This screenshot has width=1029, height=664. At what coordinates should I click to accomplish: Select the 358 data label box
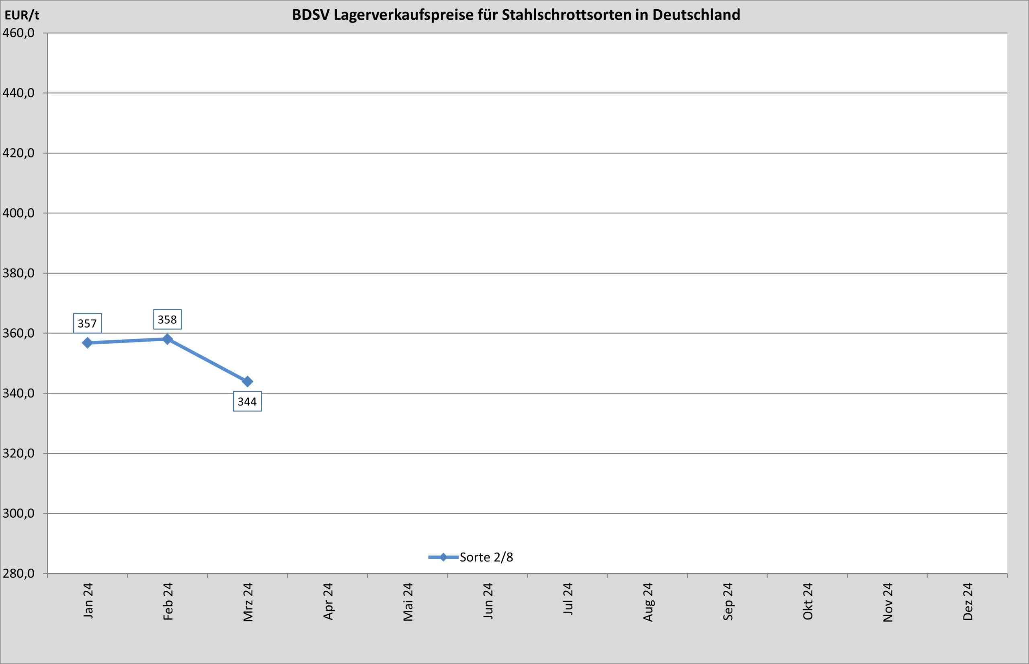point(168,320)
